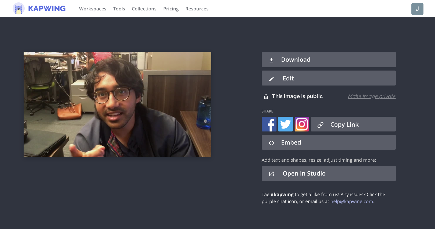Go to the Collections page
435x229 pixels.
(x=144, y=9)
